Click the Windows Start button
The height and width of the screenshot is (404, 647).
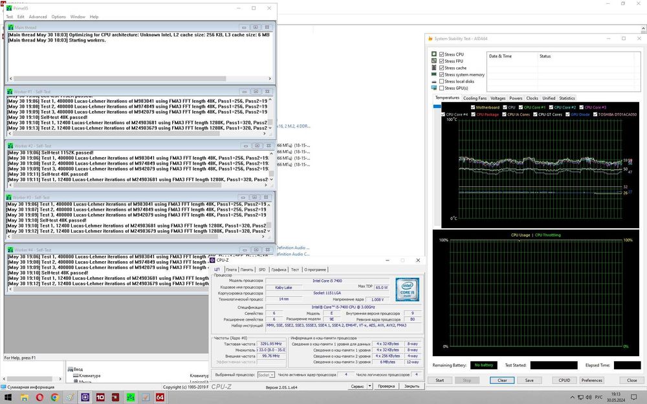pyautogui.click(x=6, y=398)
